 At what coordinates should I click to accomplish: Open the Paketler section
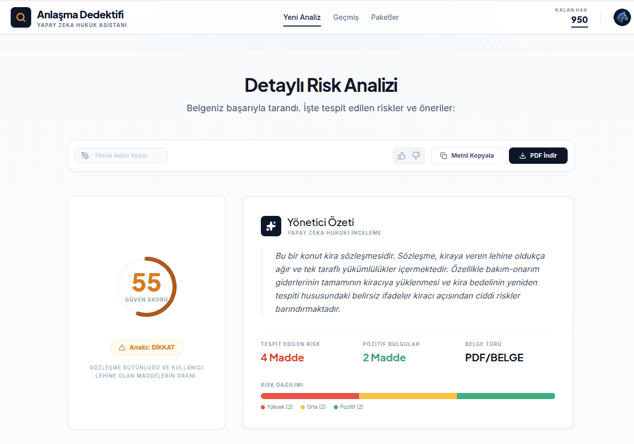click(384, 17)
